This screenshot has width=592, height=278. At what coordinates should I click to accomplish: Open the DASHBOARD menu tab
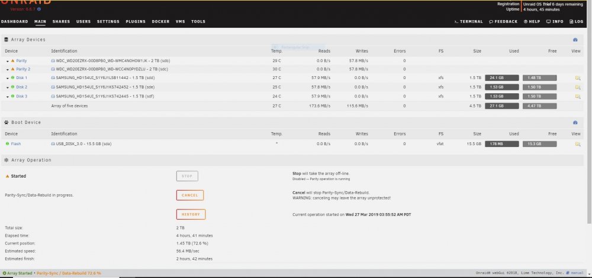[14, 21]
